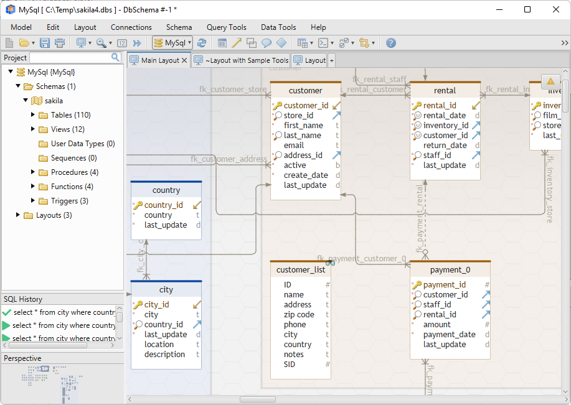Click the layout screen icon in the toolbar
Screen dimensions: 571x405
[81, 43]
